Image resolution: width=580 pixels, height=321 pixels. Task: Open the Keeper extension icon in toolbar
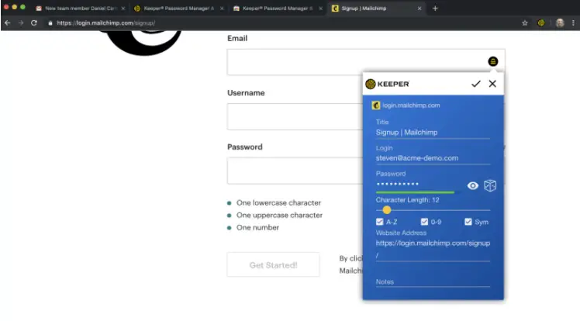(540, 23)
